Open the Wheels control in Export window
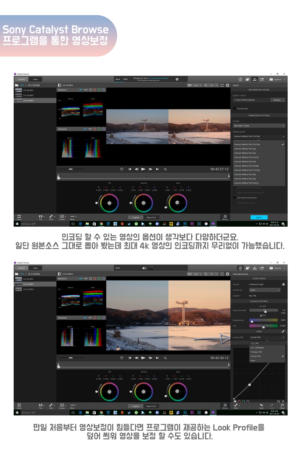301x452 pixels. pos(225,217)
